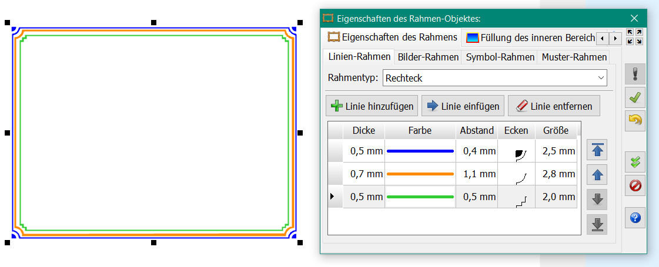Move selected line to the top
Viewport: 659px width, 267px height.
tap(597, 150)
